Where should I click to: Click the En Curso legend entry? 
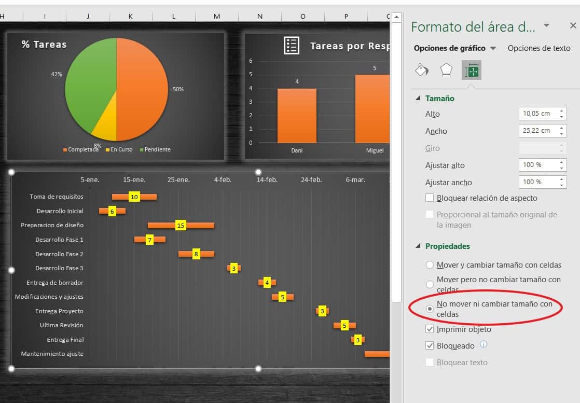click(119, 149)
